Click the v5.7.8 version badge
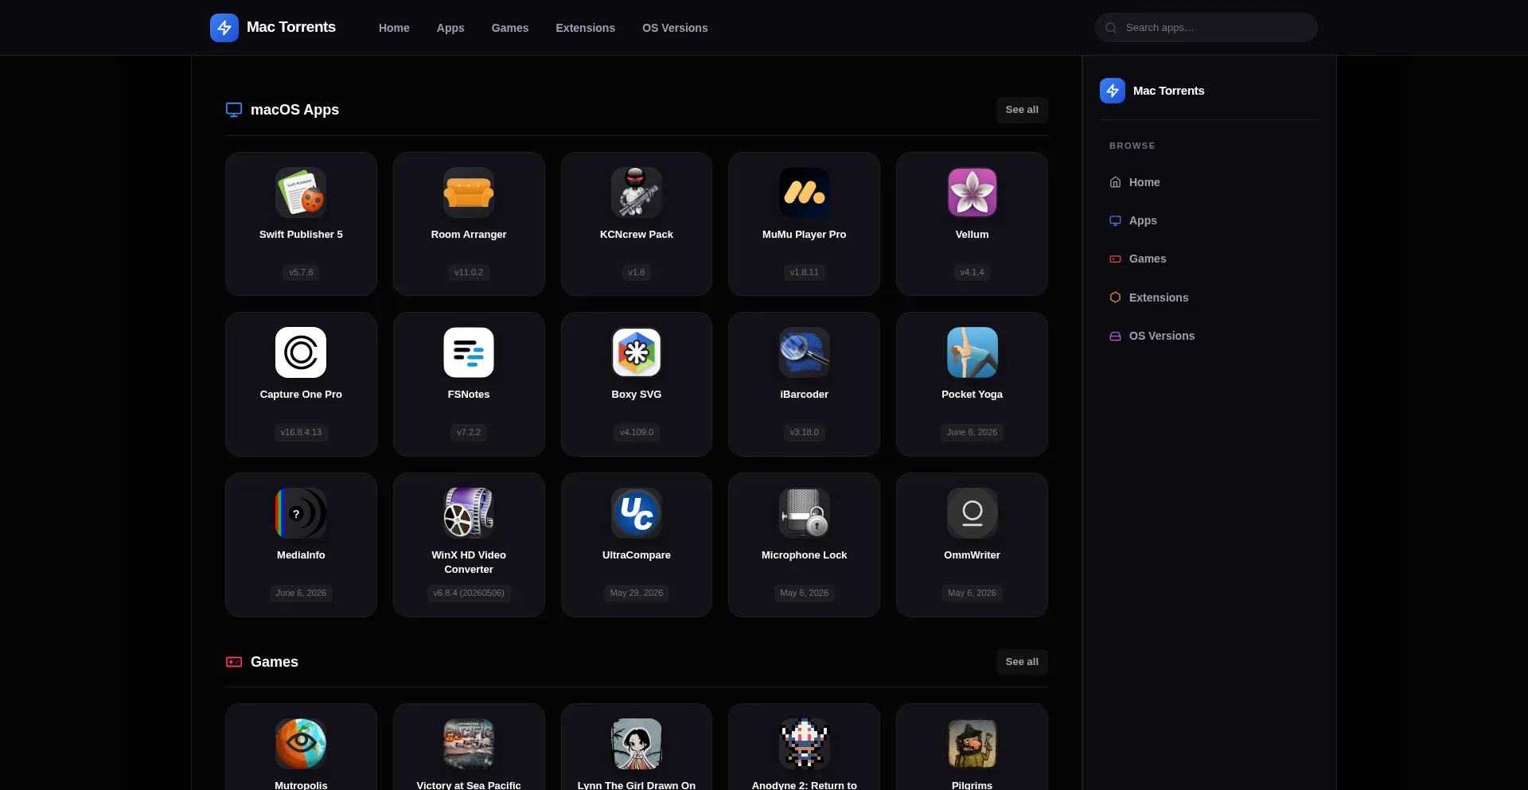1528x790 pixels. pyautogui.click(x=301, y=273)
